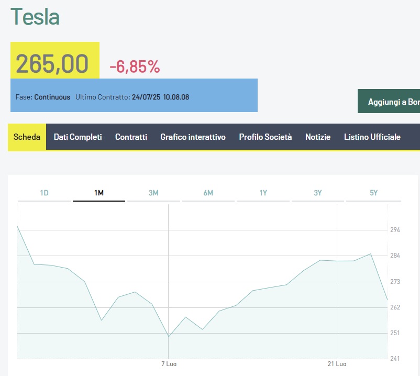Click the 7 Lug date marker on chart
The height and width of the screenshot is (376, 420).
click(x=169, y=363)
